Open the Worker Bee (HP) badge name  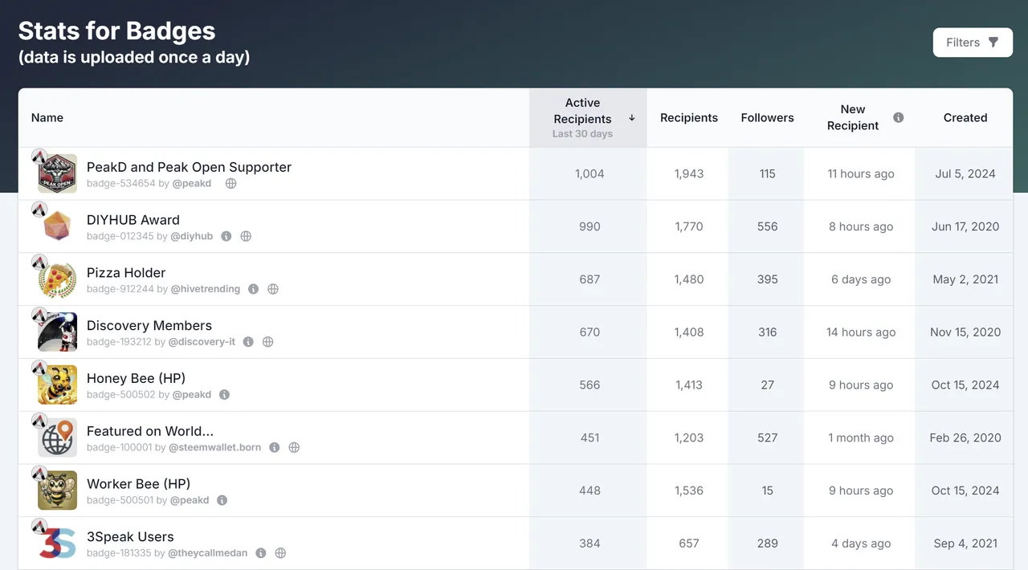click(138, 484)
